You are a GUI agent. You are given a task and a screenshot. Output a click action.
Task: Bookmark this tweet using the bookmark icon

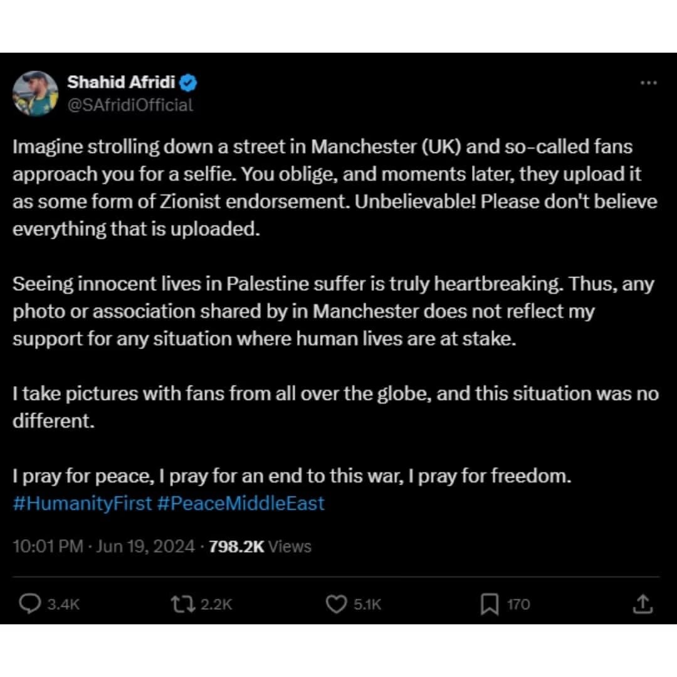[489, 604]
